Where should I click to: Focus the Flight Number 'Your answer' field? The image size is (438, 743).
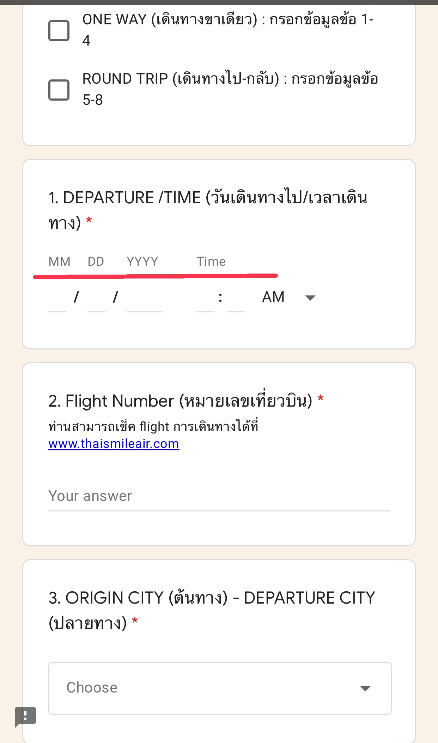tap(219, 497)
